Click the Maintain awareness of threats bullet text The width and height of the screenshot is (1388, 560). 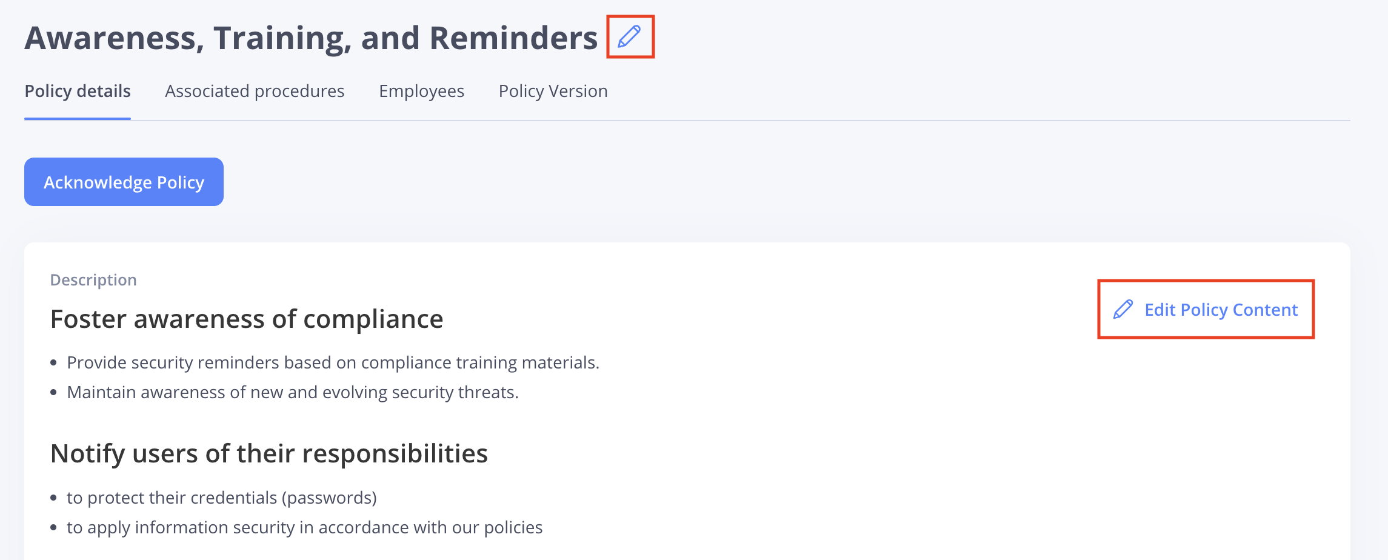click(x=293, y=392)
